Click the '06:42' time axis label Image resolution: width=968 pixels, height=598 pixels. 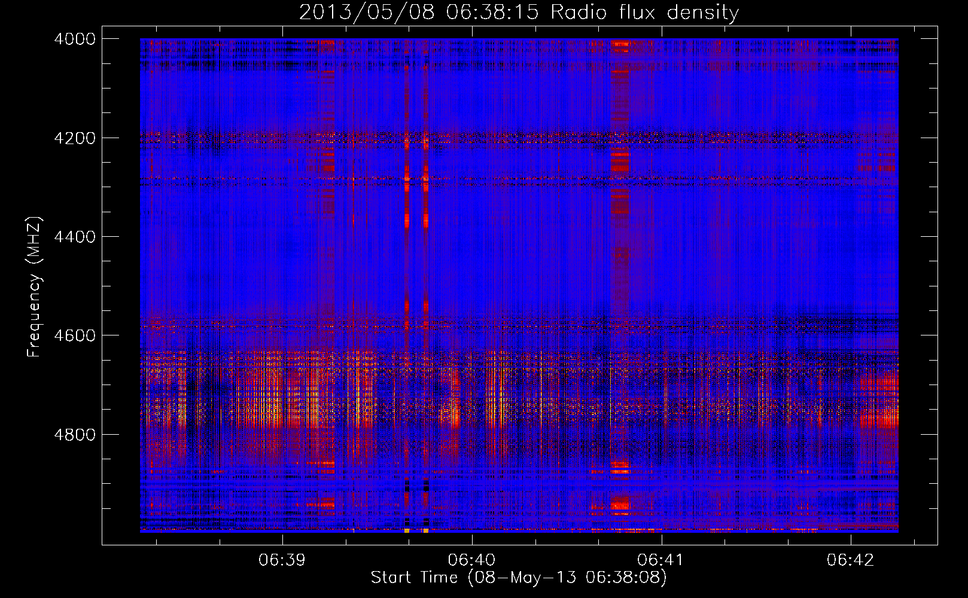(x=850, y=560)
